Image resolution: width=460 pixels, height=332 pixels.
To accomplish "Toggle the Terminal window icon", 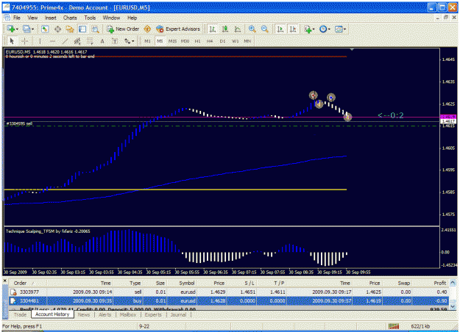I will coord(82,29).
